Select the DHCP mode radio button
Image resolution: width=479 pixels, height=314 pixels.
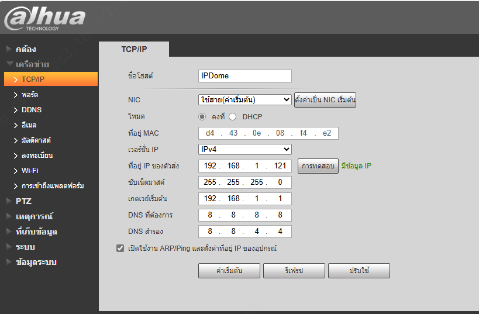tap(232, 117)
